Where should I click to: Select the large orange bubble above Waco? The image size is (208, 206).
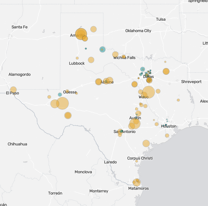[148, 92]
